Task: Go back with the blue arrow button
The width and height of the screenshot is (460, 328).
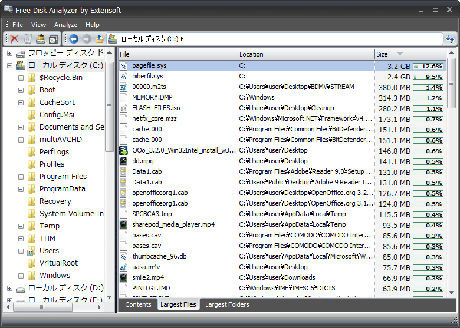Action: point(74,39)
